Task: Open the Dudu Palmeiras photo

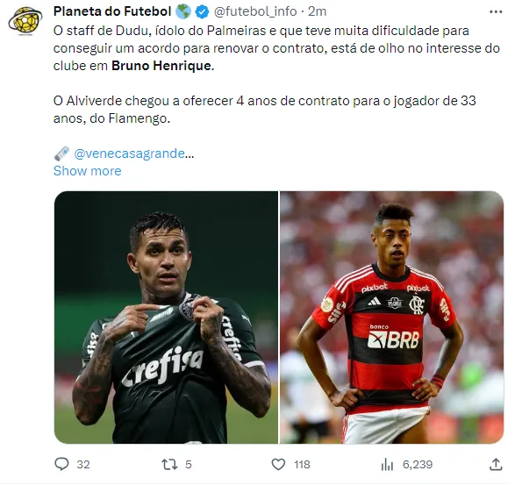Action: (x=166, y=317)
